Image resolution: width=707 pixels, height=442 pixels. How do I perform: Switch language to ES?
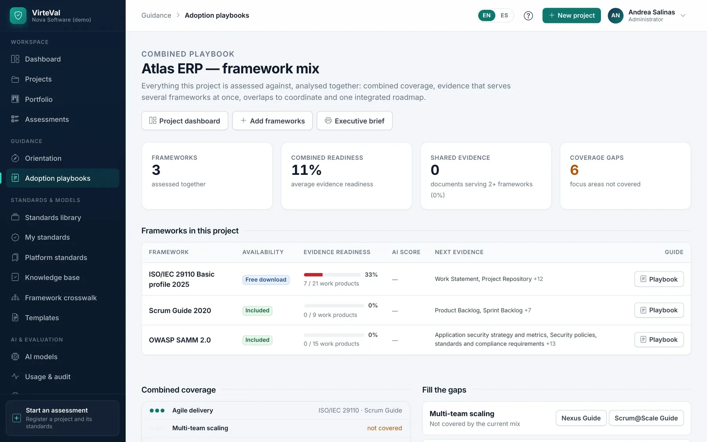point(504,15)
